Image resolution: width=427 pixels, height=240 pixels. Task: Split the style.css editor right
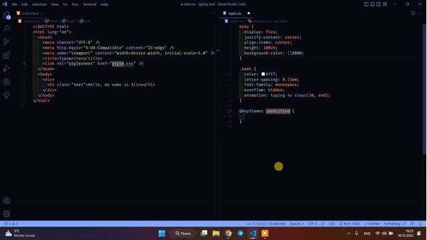tap(413, 13)
